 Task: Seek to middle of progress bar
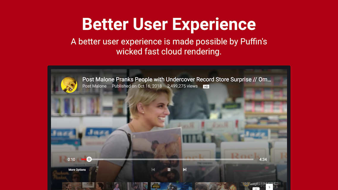click(167, 159)
